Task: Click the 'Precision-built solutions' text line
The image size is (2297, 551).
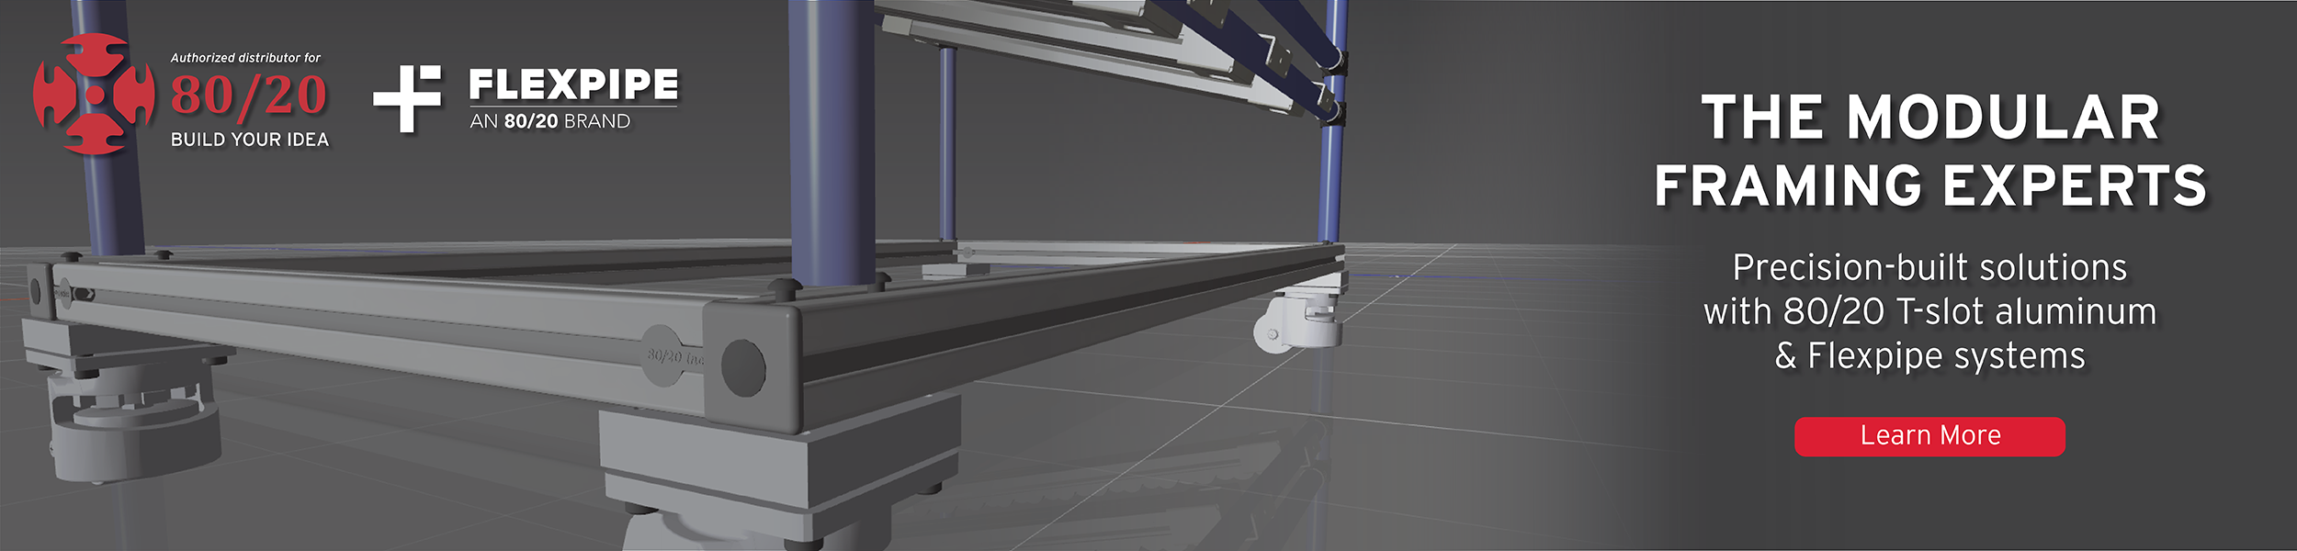Action: 1929,267
